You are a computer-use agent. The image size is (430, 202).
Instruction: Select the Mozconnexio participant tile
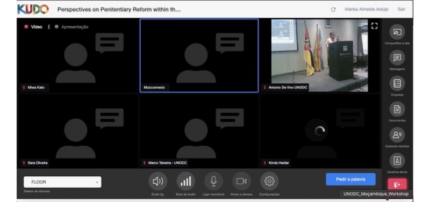199,56
